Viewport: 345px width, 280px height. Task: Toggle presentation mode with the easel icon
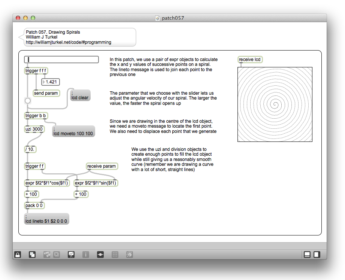point(71,255)
